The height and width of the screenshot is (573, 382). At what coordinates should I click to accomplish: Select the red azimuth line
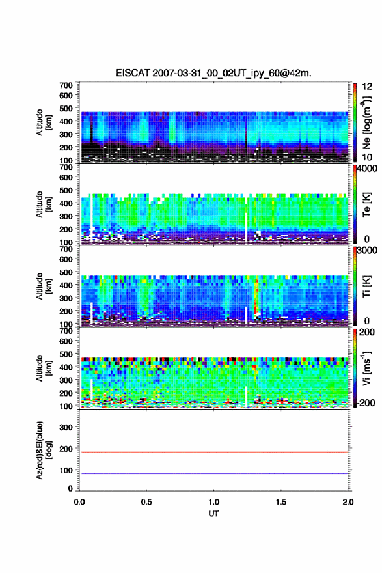[x=213, y=452]
